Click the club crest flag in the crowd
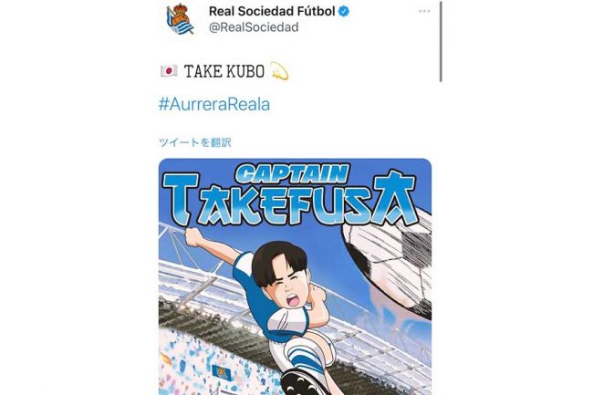The image size is (593, 395). point(221,373)
